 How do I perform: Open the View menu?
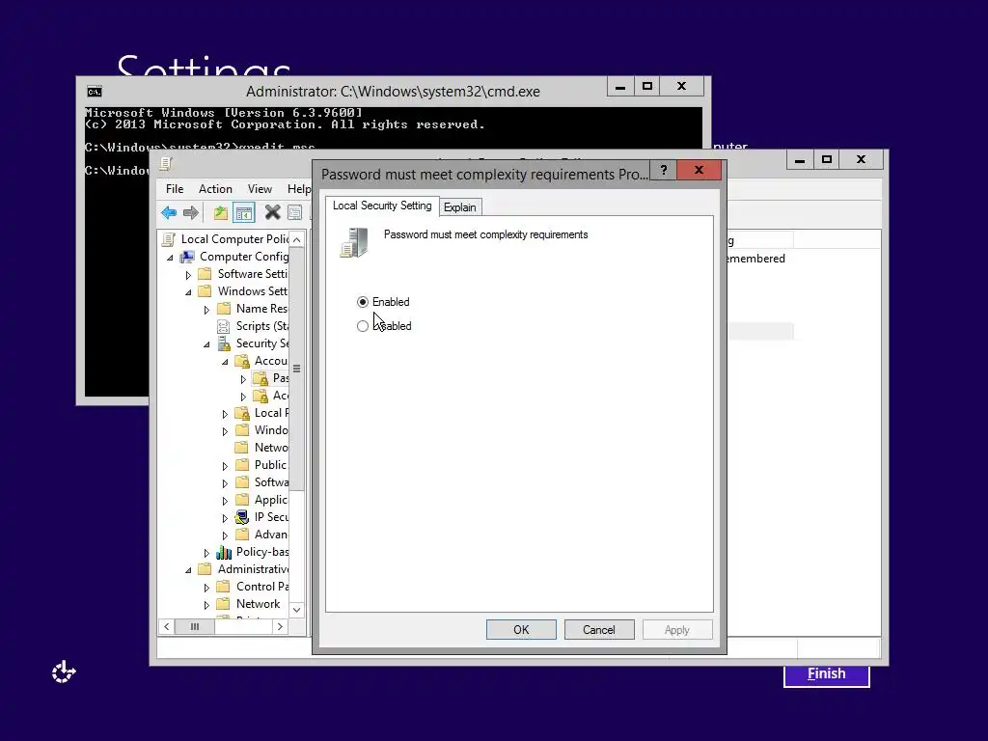(x=260, y=189)
